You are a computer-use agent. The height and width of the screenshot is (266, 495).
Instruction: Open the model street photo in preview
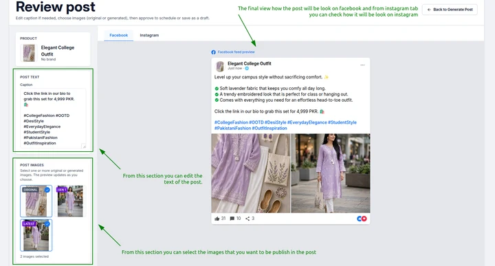(331, 173)
